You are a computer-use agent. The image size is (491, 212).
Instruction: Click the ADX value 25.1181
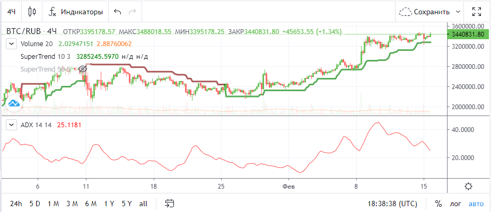(69, 125)
